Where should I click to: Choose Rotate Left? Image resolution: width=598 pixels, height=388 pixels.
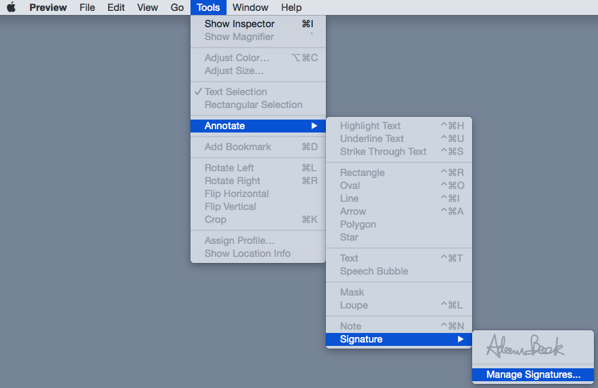259,168
